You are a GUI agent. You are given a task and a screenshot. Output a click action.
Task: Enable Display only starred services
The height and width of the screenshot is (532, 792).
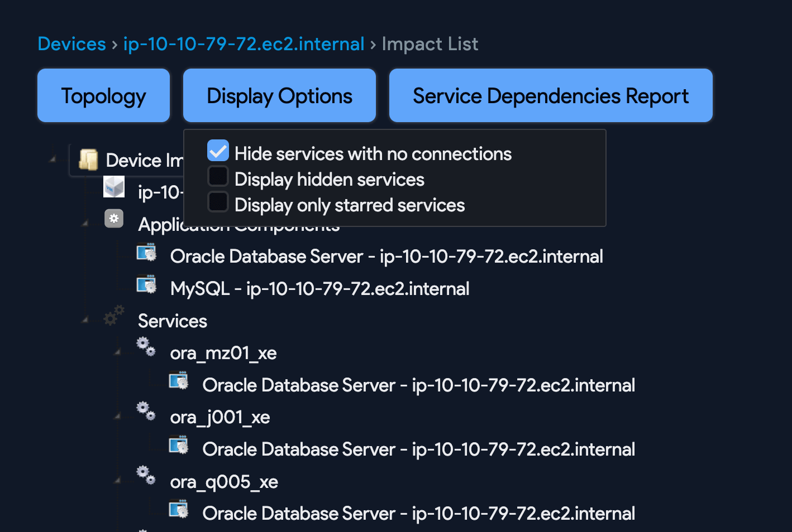tap(218, 201)
